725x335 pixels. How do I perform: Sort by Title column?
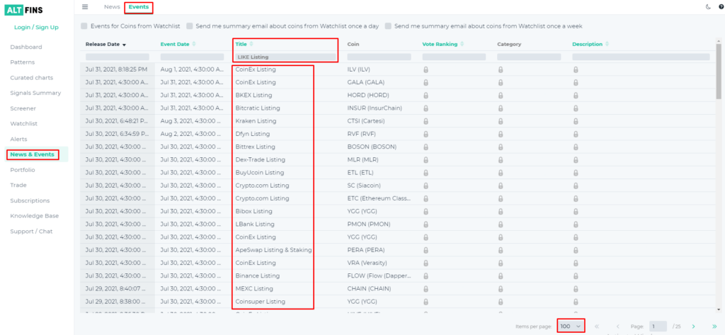pos(244,45)
